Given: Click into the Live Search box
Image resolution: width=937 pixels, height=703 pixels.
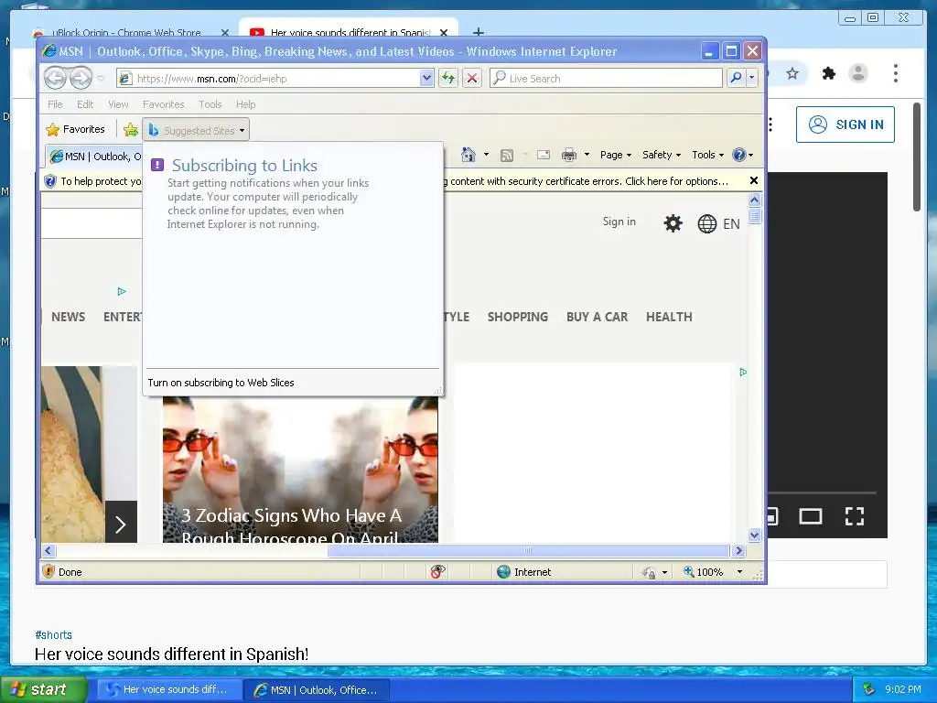Looking at the screenshot, I should click(x=606, y=78).
